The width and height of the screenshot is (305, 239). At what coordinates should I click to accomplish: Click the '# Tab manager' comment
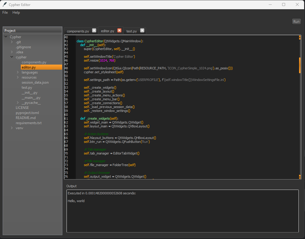point(95,149)
